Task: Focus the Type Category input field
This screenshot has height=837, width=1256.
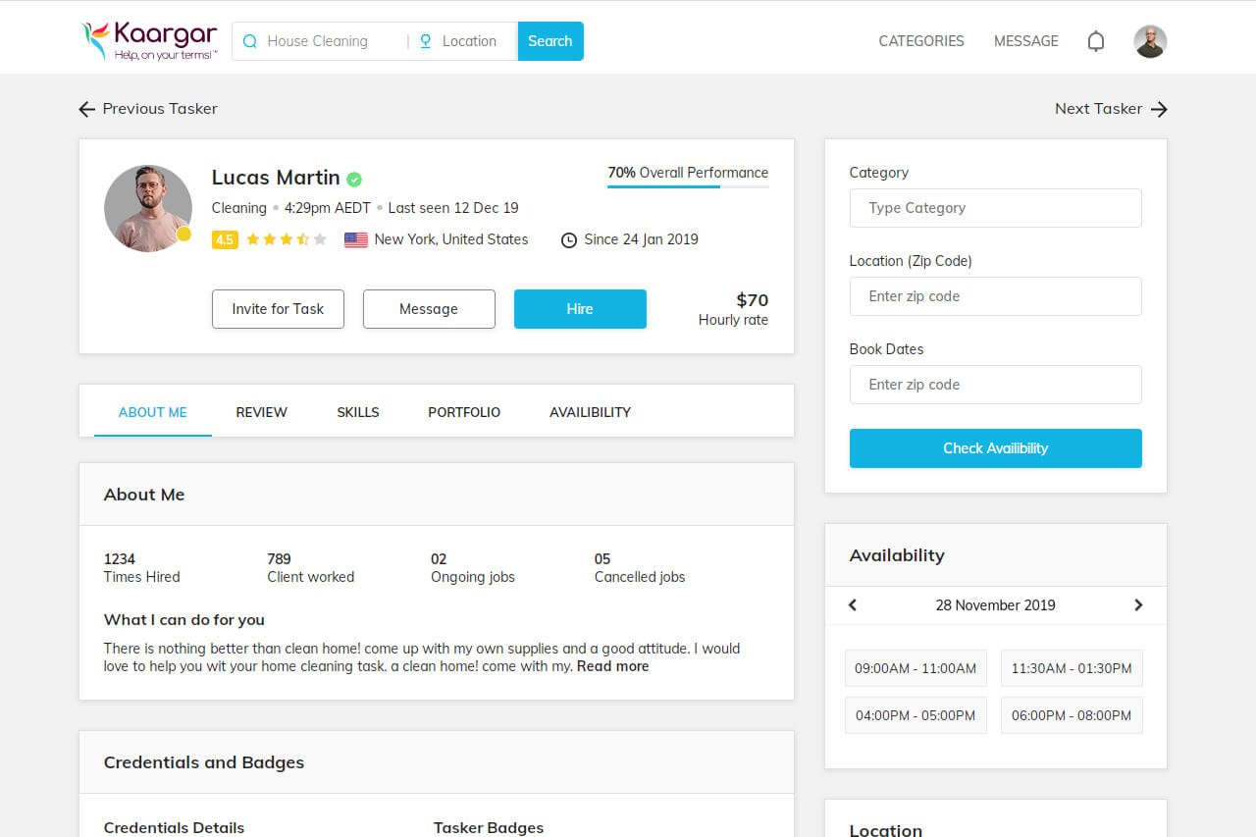Action: (995, 208)
